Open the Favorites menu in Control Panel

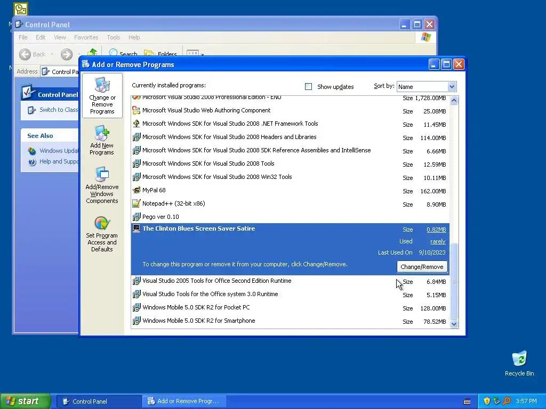pyautogui.click(x=86, y=37)
